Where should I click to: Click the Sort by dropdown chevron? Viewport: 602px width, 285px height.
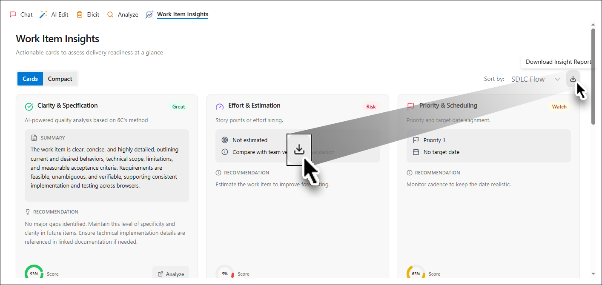[557, 79]
